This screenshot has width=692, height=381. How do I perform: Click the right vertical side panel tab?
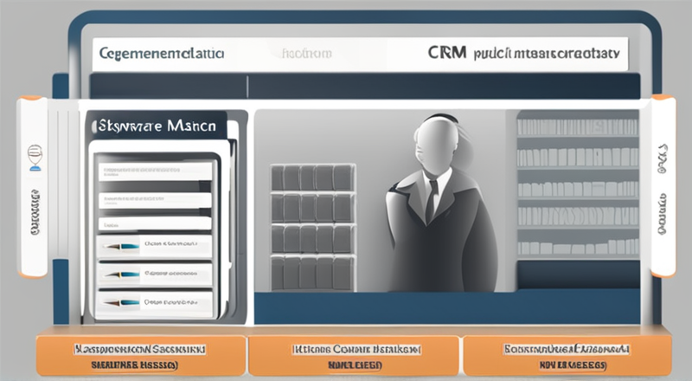(663, 186)
